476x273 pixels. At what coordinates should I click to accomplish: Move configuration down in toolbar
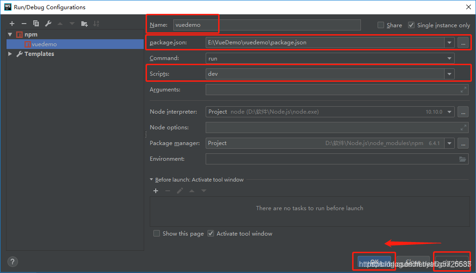point(72,24)
